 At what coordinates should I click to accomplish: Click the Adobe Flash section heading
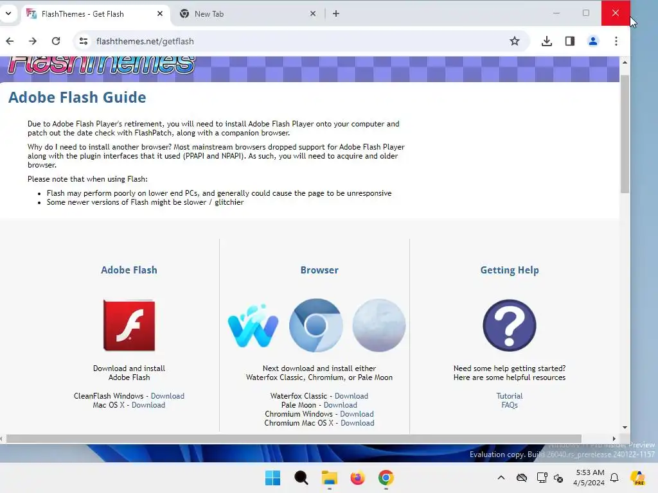pyautogui.click(x=129, y=270)
